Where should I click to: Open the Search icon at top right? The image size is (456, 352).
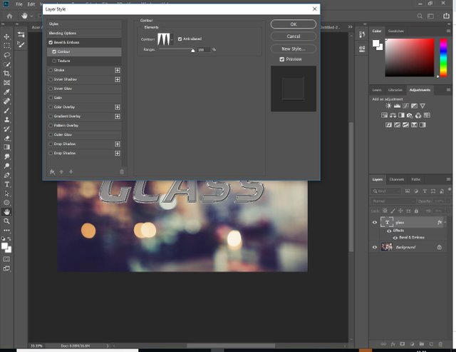(420, 16)
